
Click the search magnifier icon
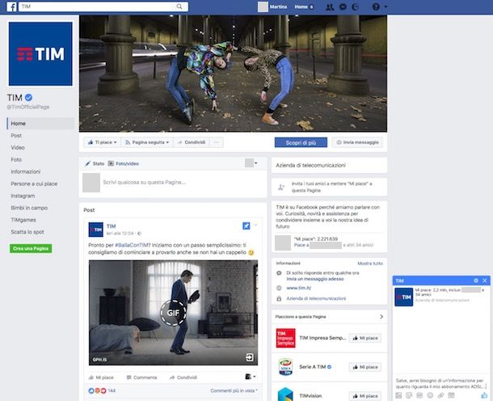(x=179, y=6)
